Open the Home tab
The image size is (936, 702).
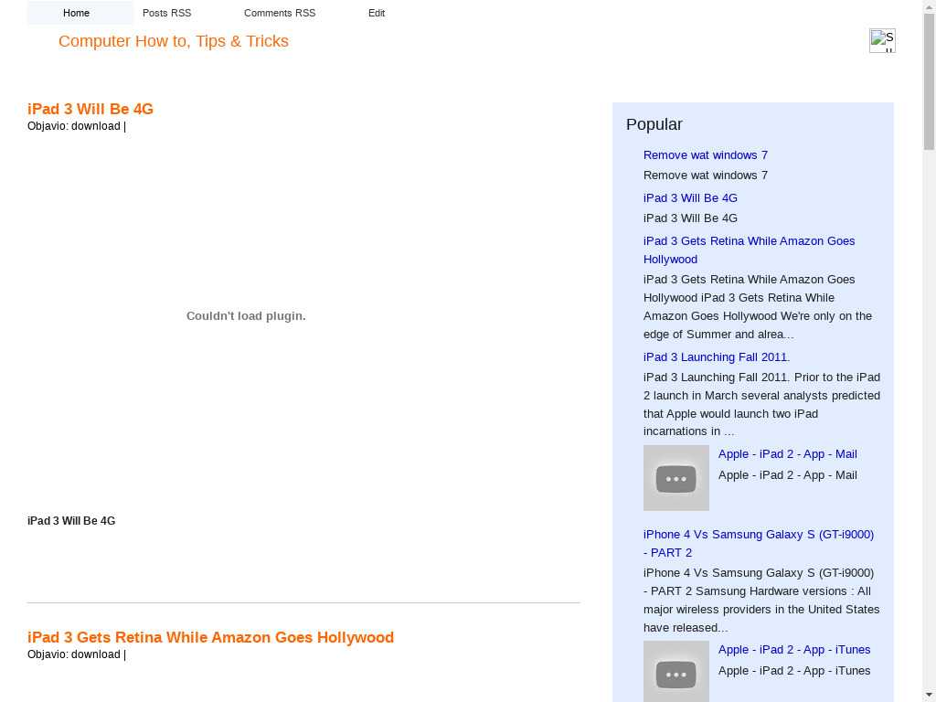point(77,13)
